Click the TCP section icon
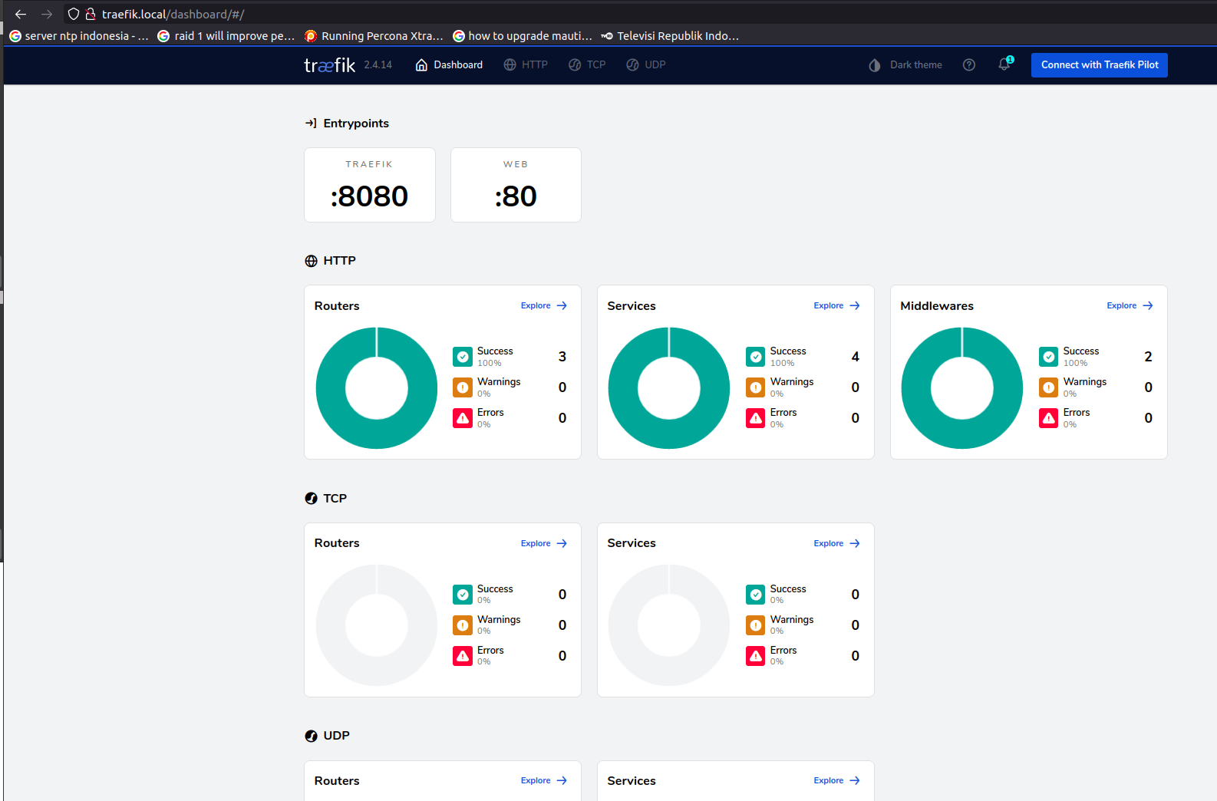Viewport: 1217px width, 801px height. tap(311, 499)
